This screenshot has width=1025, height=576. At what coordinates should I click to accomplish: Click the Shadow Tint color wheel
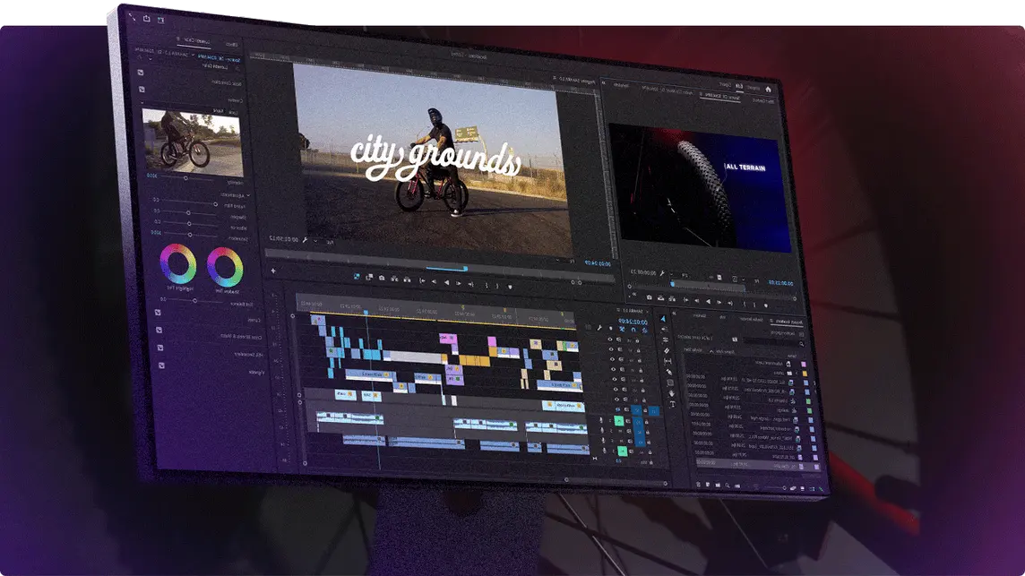click(224, 266)
